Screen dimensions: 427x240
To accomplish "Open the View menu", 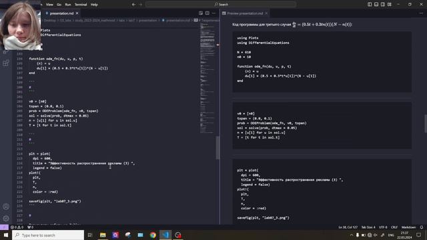I will point(49,5).
